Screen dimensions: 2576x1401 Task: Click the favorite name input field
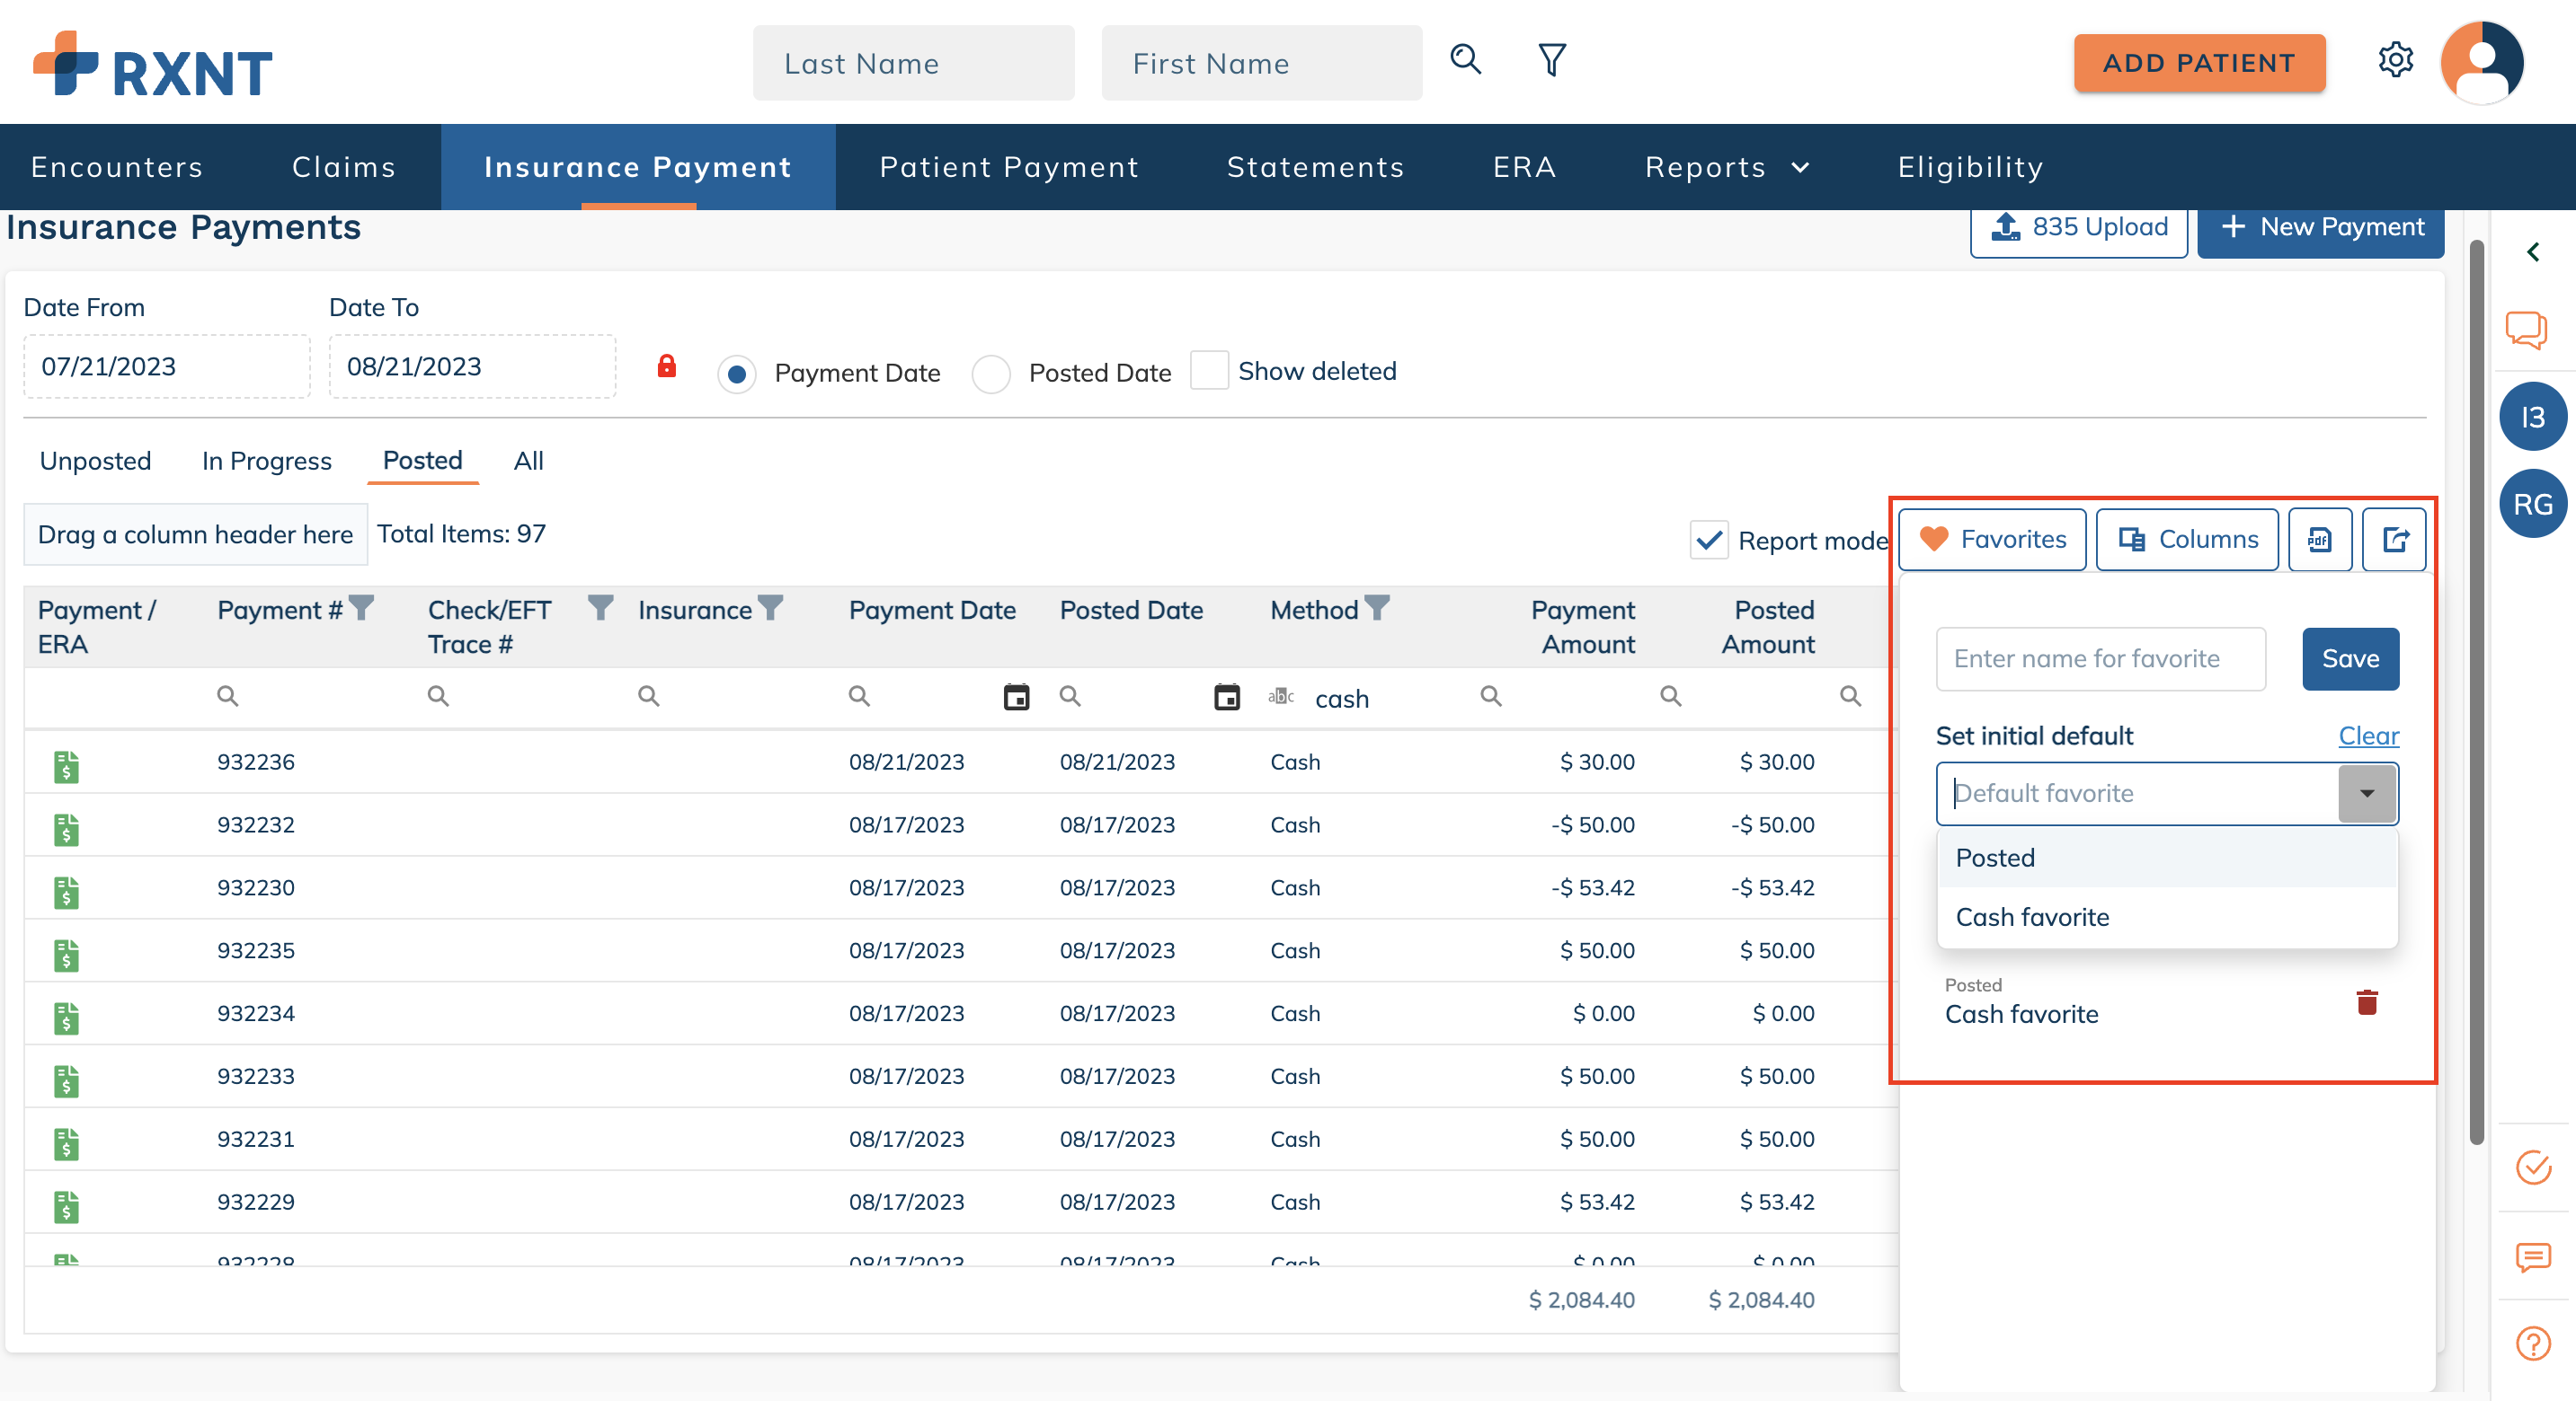(2100, 658)
